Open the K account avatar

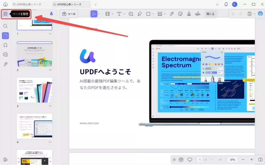click(234, 4)
